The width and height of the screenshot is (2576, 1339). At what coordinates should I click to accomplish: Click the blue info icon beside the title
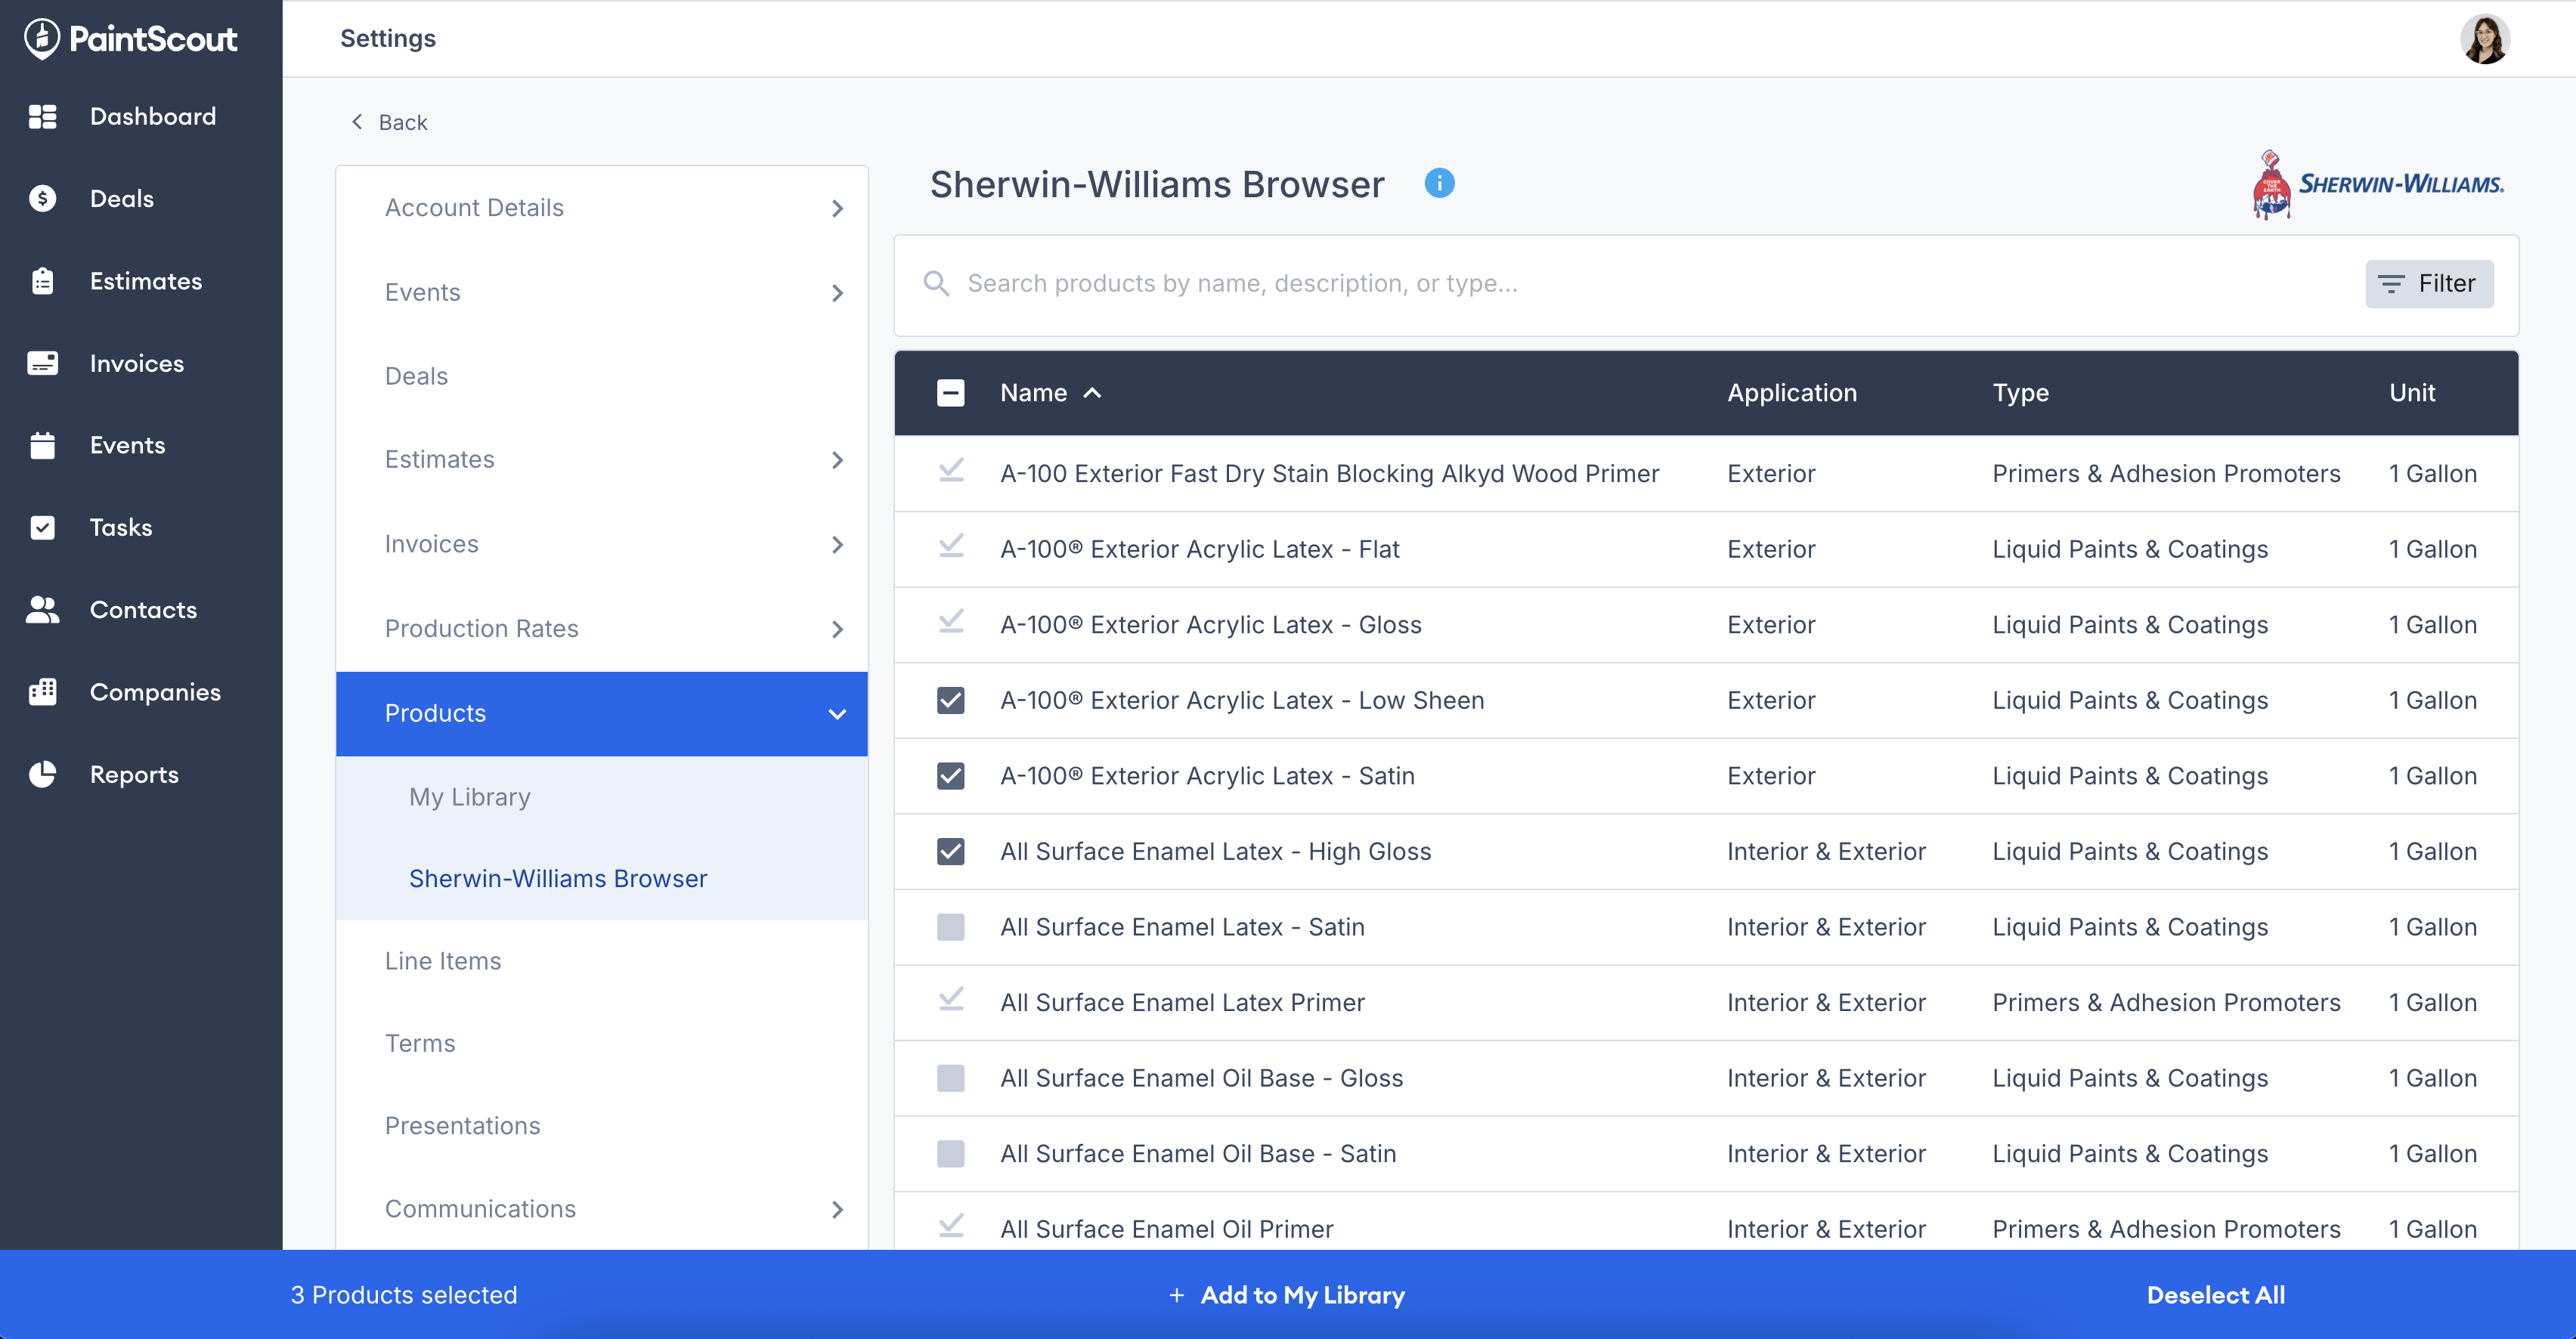[1439, 184]
